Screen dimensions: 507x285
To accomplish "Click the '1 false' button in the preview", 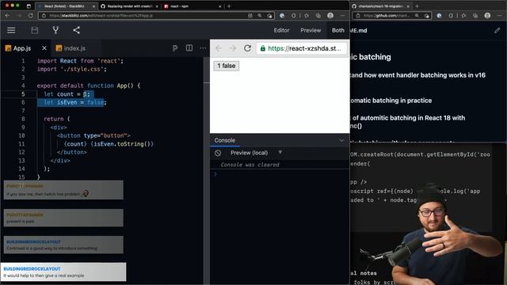I will 227,66.
